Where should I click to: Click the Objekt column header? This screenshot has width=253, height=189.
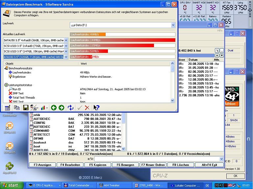click(41, 64)
